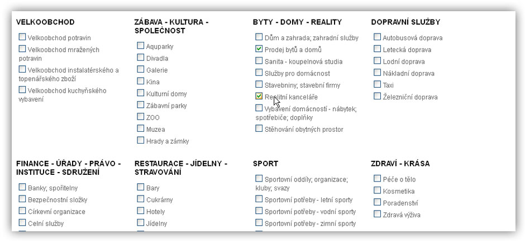This screenshot has width=525, height=243.
Task: Enable the ZOO checkbox
Action: point(141,117)
